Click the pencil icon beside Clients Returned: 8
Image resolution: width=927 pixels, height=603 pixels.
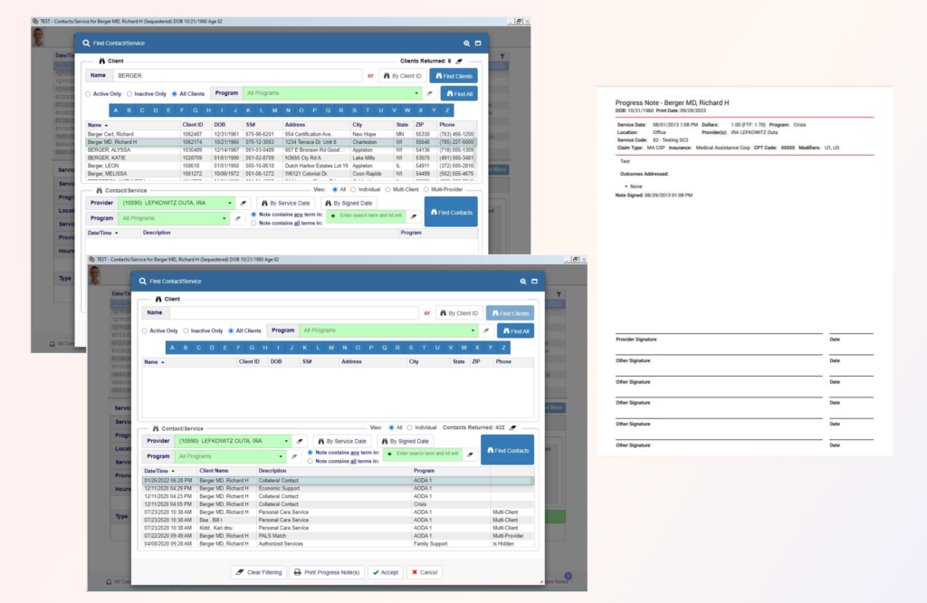click(x=458, y=62)
